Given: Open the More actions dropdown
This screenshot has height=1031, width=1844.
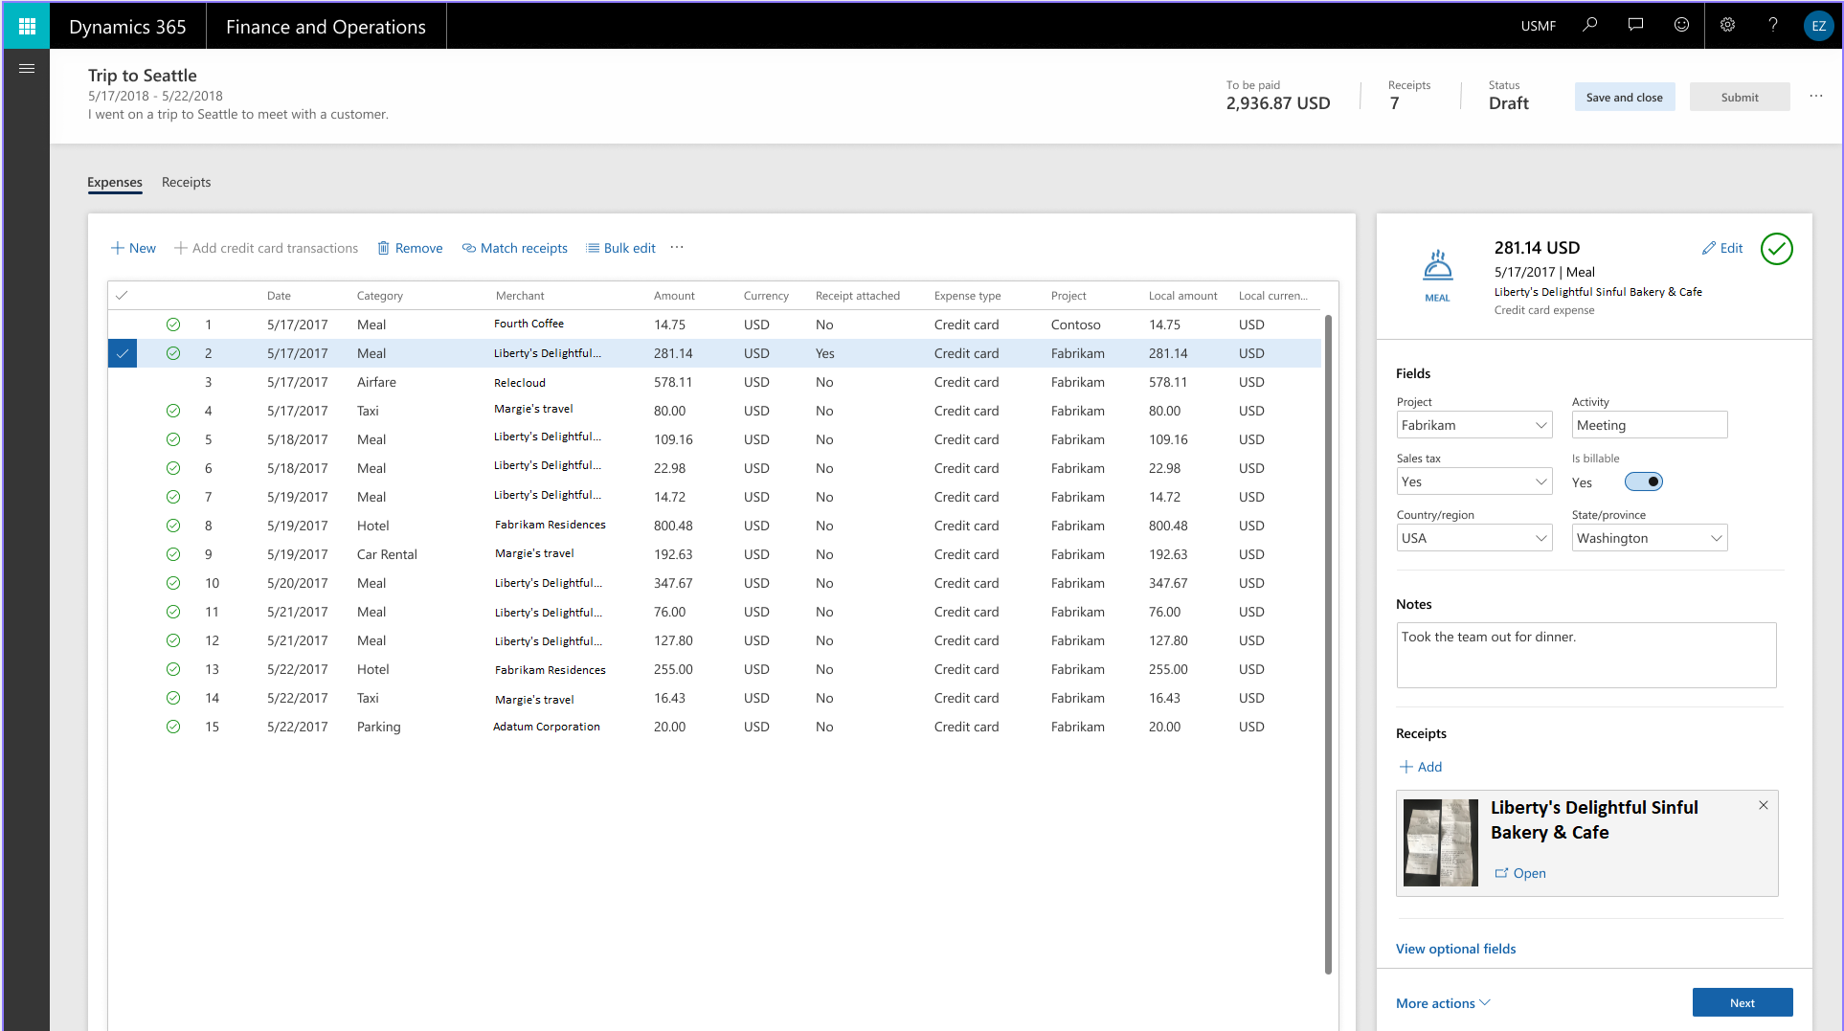Looking at the screenshot, I should 1441,1002.
